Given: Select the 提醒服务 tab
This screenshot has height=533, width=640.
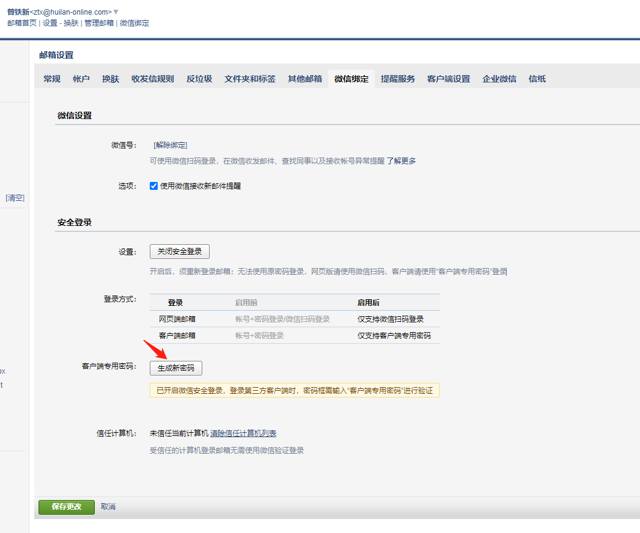Looking at the screenshot, I should (x=398, y=79).
